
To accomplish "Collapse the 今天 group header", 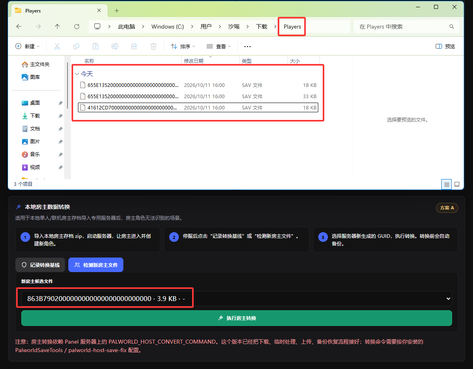I will click(77, 74).
